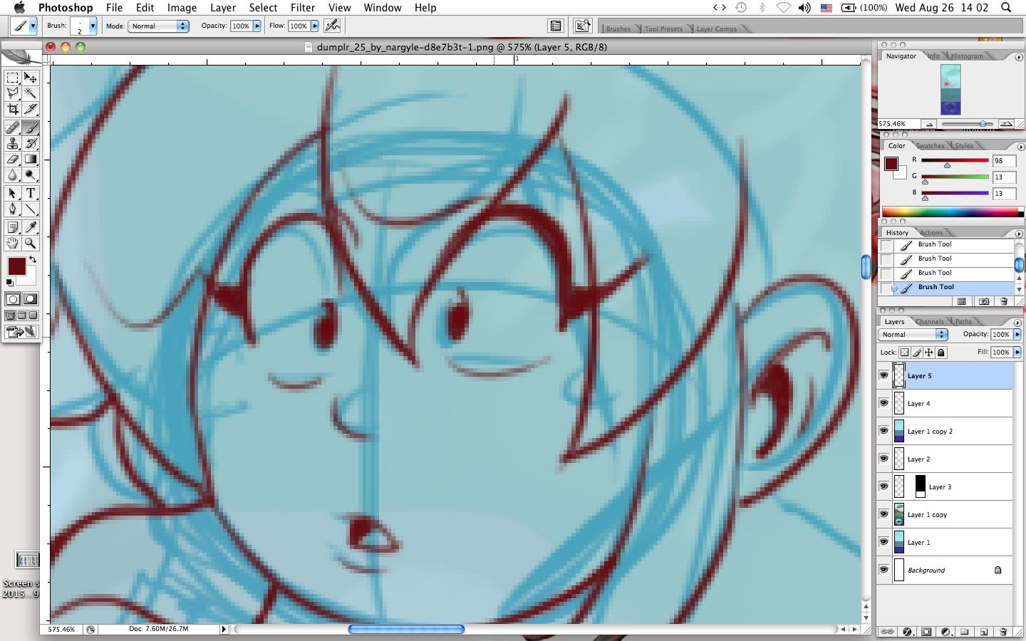The height and width of the screenshot is (641, 1026).
Task: Open brush Opacity slider arrow
Action: click(257, 26)
